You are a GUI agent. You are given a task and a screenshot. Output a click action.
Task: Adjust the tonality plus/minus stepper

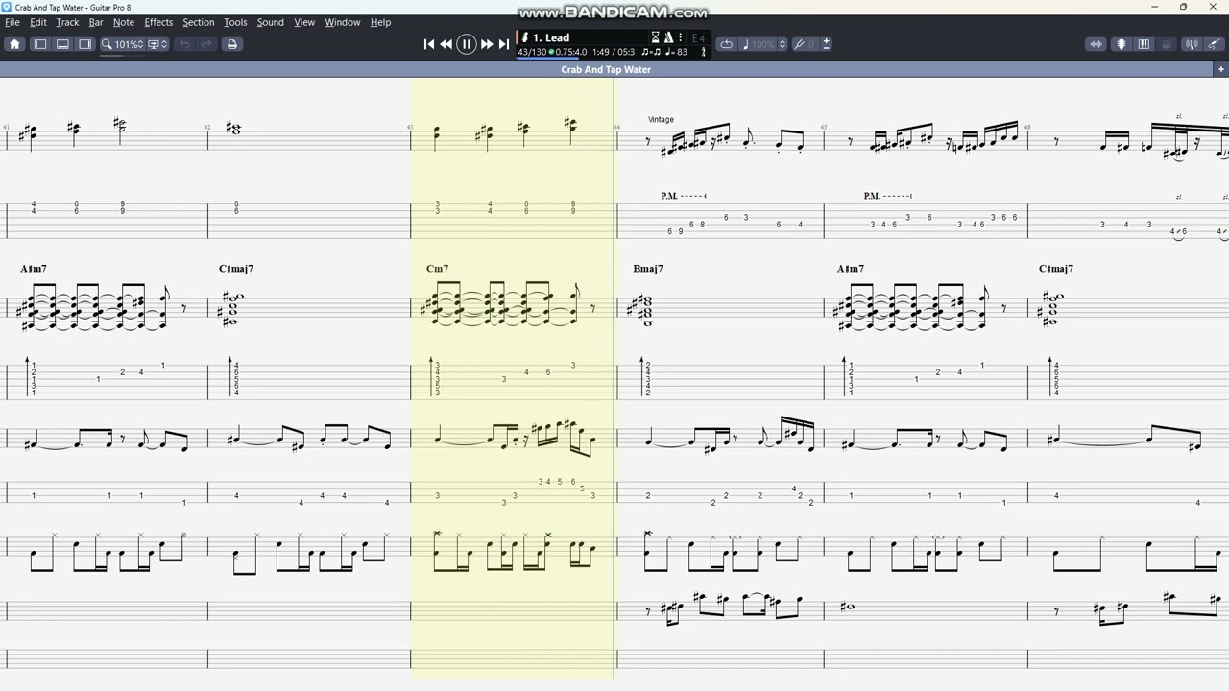point(827,44)
